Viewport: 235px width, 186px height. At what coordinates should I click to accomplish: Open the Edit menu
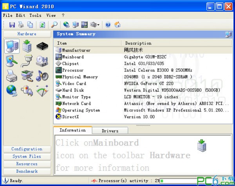click(x=20, y=15)
